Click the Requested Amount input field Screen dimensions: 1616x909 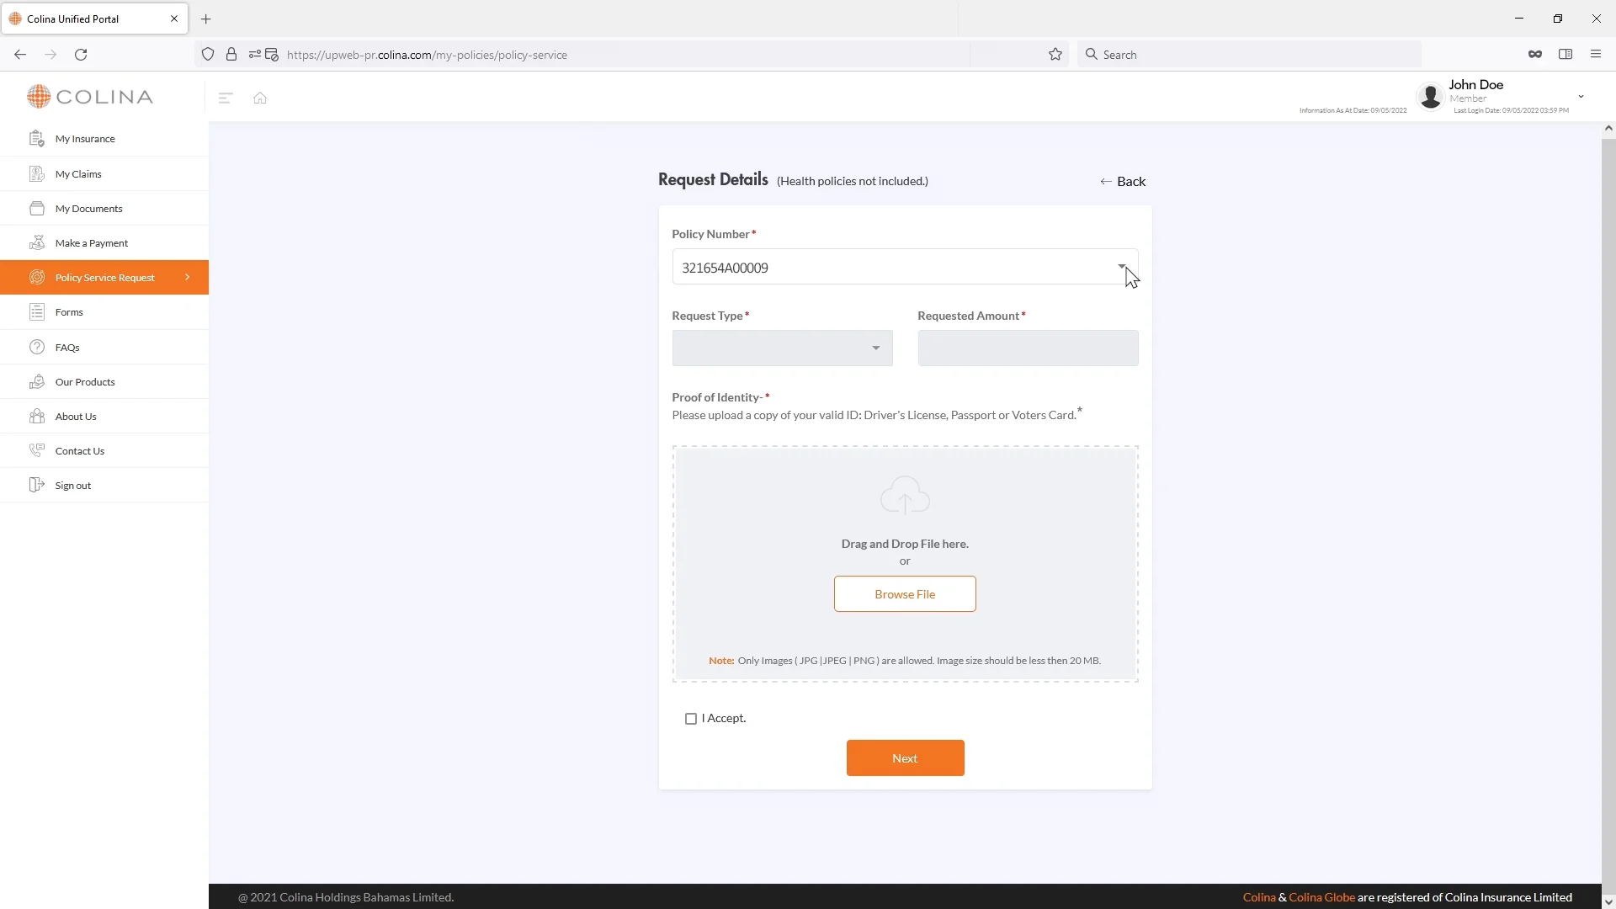(1028, 348)
